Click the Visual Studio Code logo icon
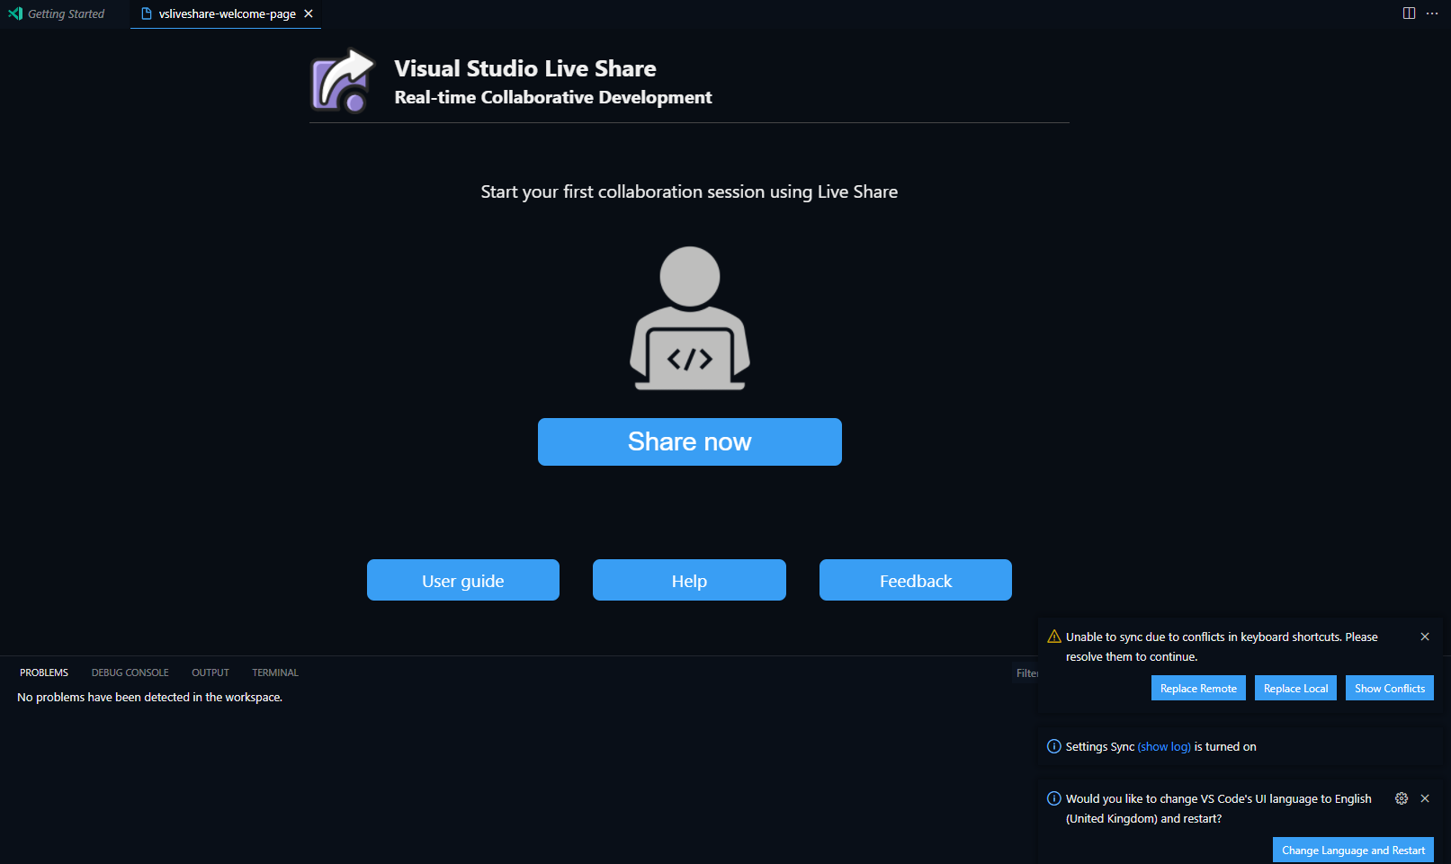This screenshot has width=1451, height=864. [x=14, y=13]
